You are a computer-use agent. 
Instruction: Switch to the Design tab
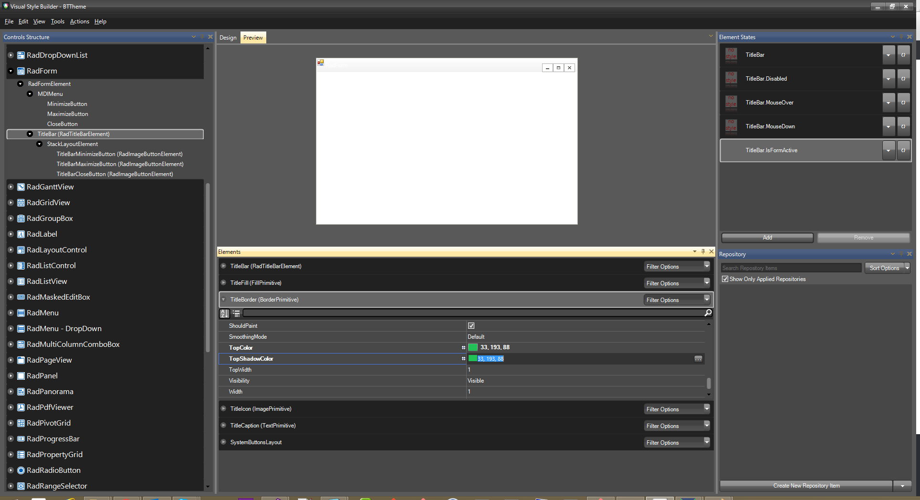(x=228, y=38)
